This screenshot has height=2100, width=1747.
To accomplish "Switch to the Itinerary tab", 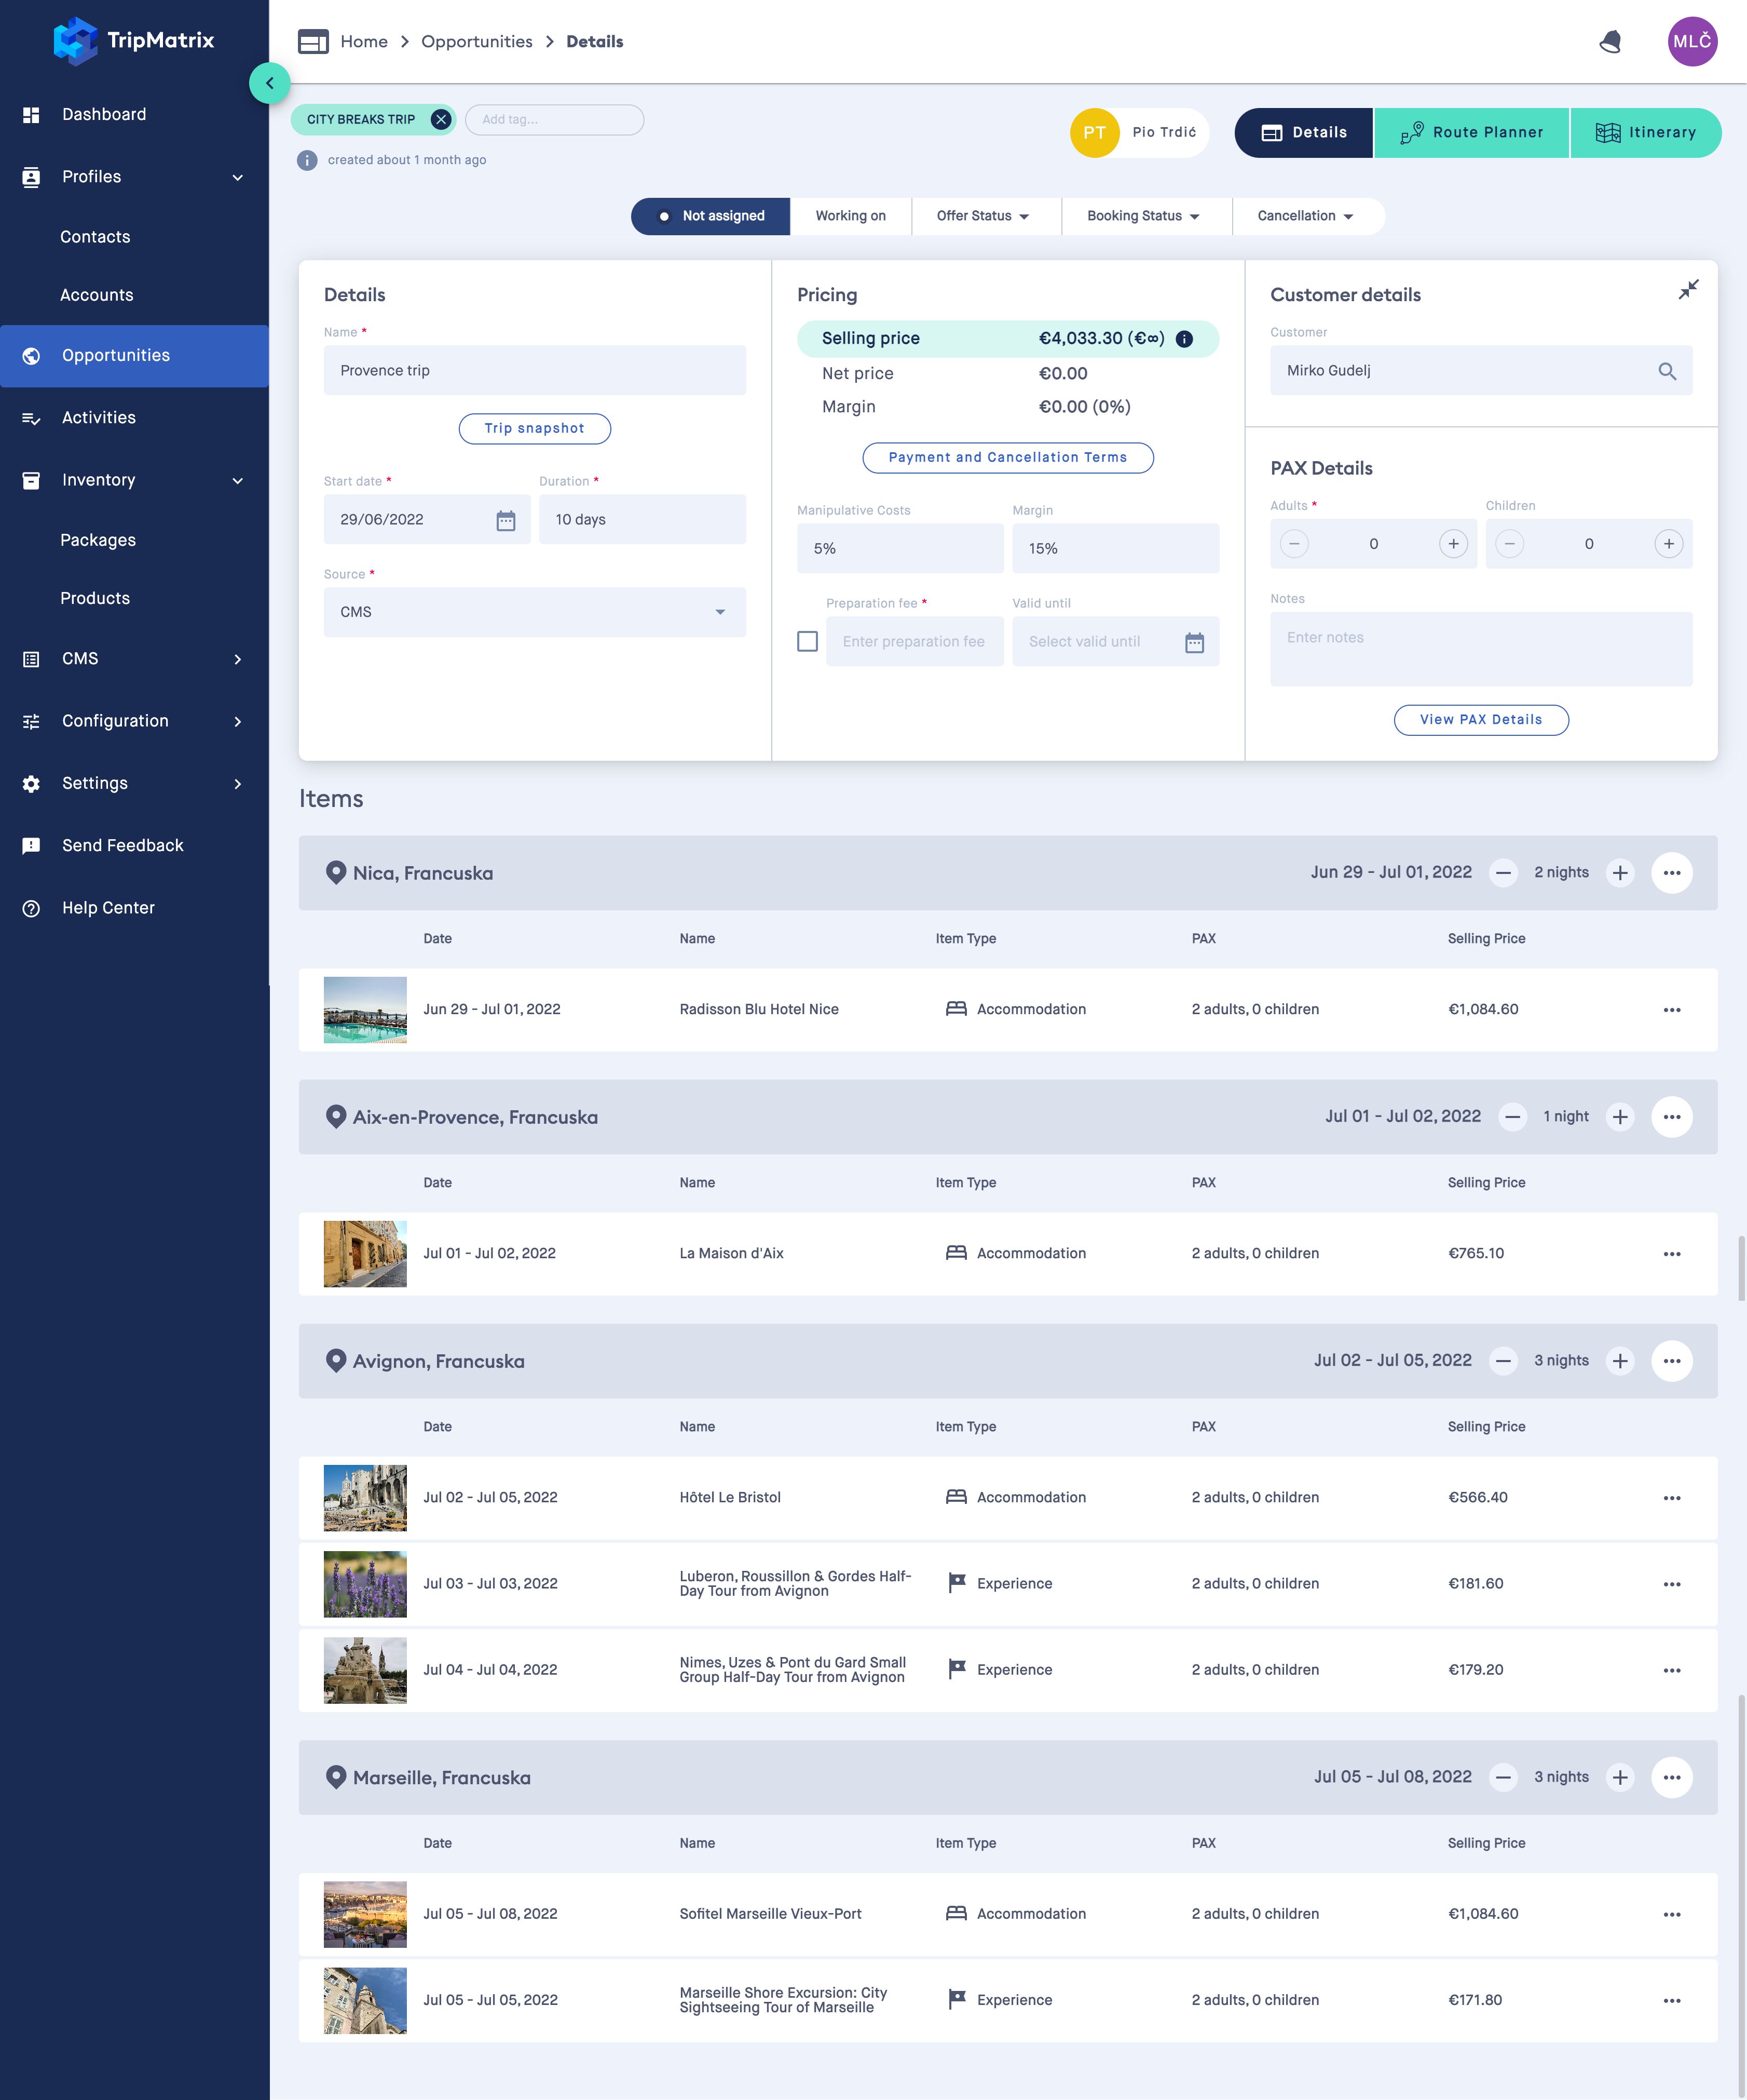I will [1645, 132].
